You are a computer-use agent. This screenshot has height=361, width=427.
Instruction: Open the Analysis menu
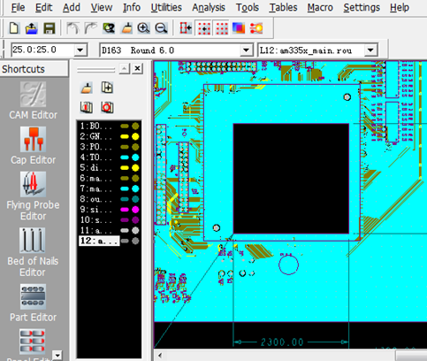pyautogui.click(x=209, y=7)
